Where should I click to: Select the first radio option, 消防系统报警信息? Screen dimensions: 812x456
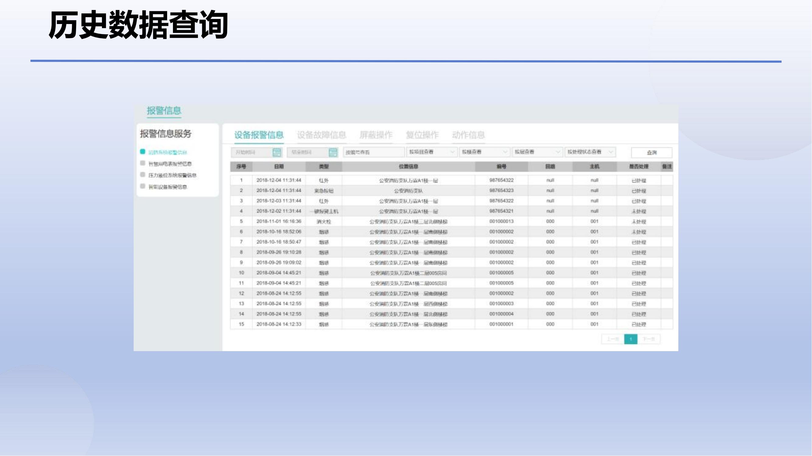tap(142, 152)
